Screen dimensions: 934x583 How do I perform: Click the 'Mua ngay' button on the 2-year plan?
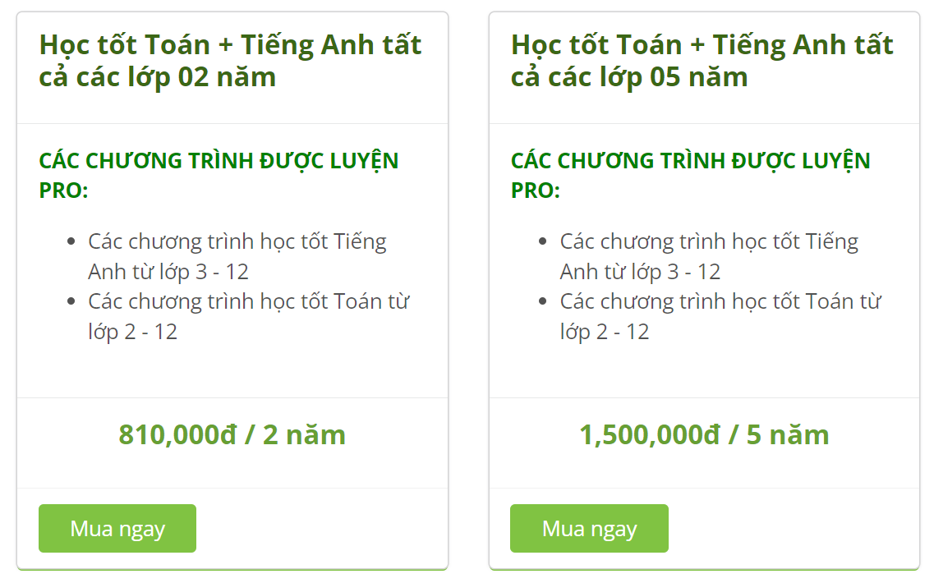tap(117, 528)
